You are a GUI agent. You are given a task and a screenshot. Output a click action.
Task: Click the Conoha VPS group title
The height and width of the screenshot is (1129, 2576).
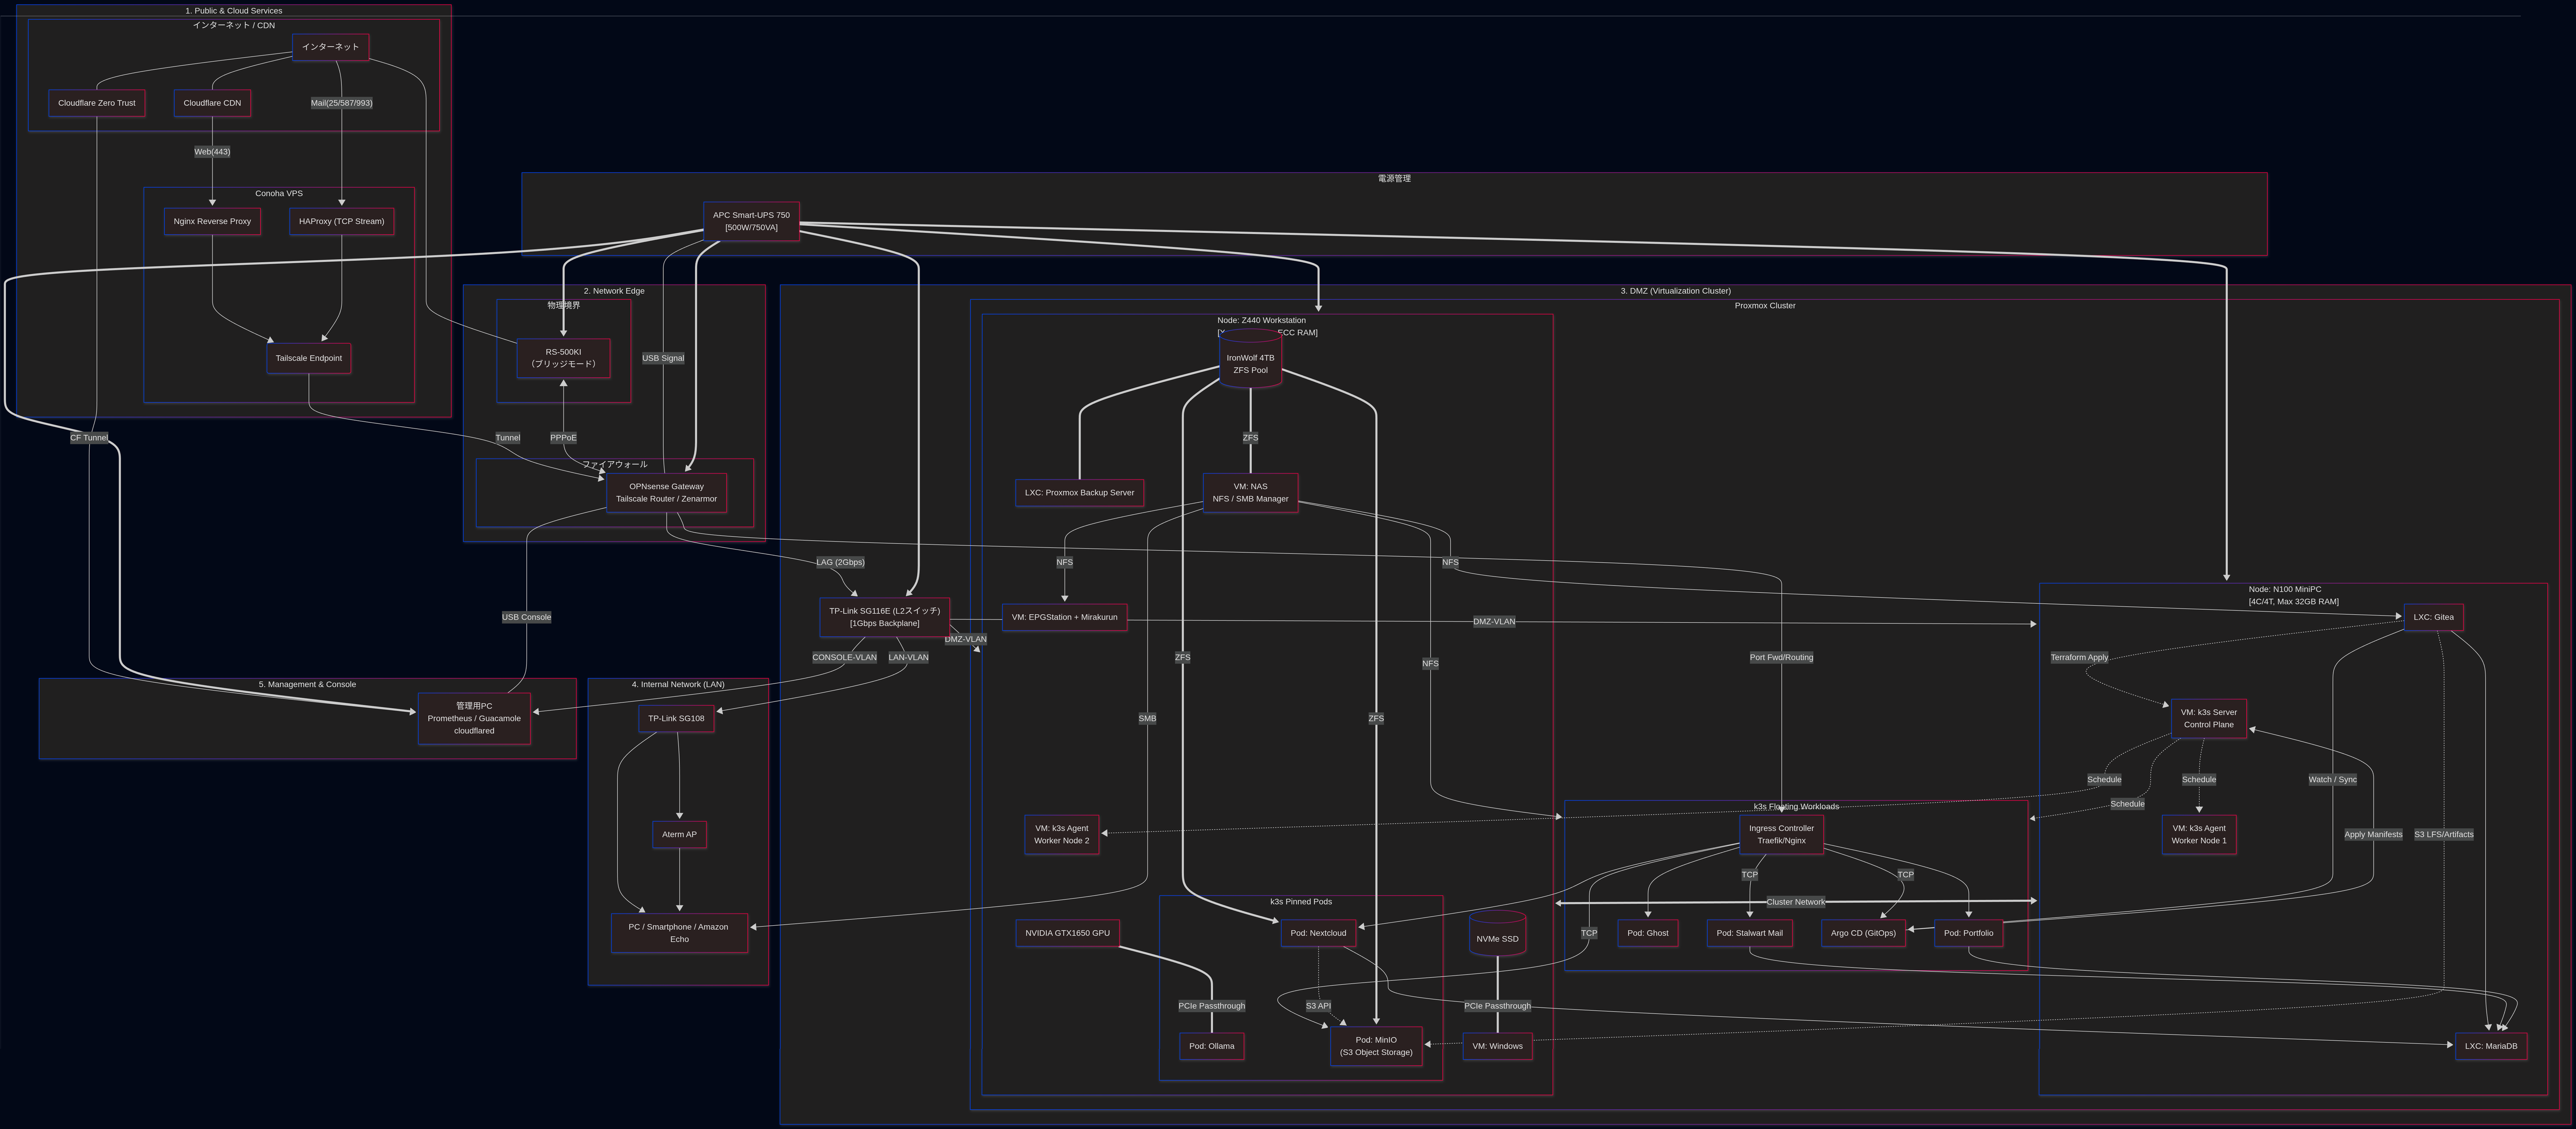pos(279,194)
